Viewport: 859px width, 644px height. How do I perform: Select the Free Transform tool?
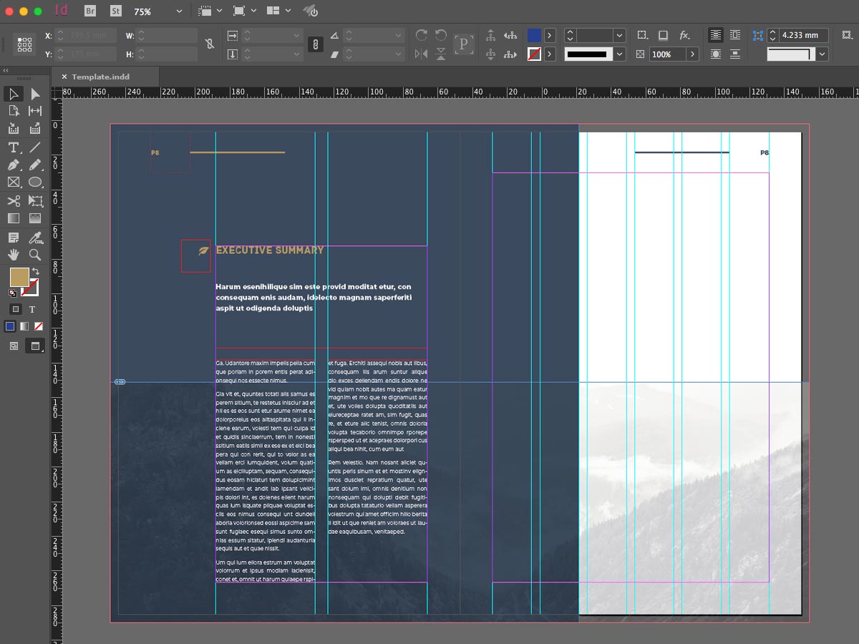click(35, 201)
